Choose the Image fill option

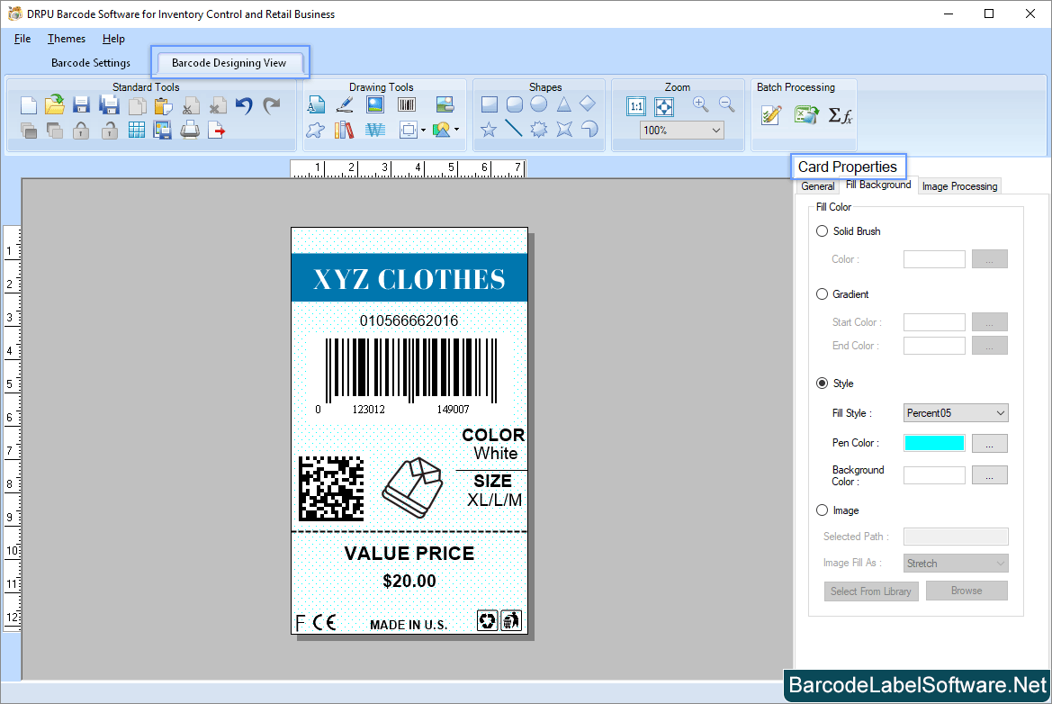[822, 510]
